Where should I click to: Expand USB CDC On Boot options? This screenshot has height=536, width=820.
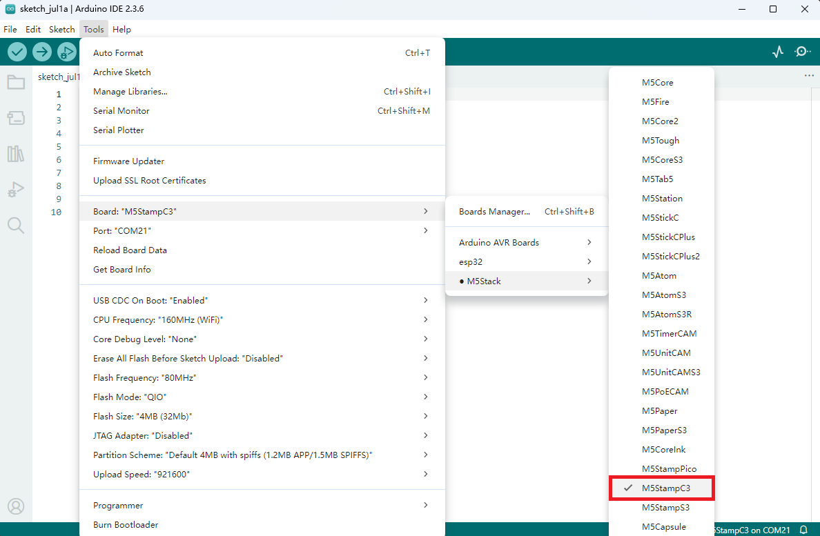262,300
